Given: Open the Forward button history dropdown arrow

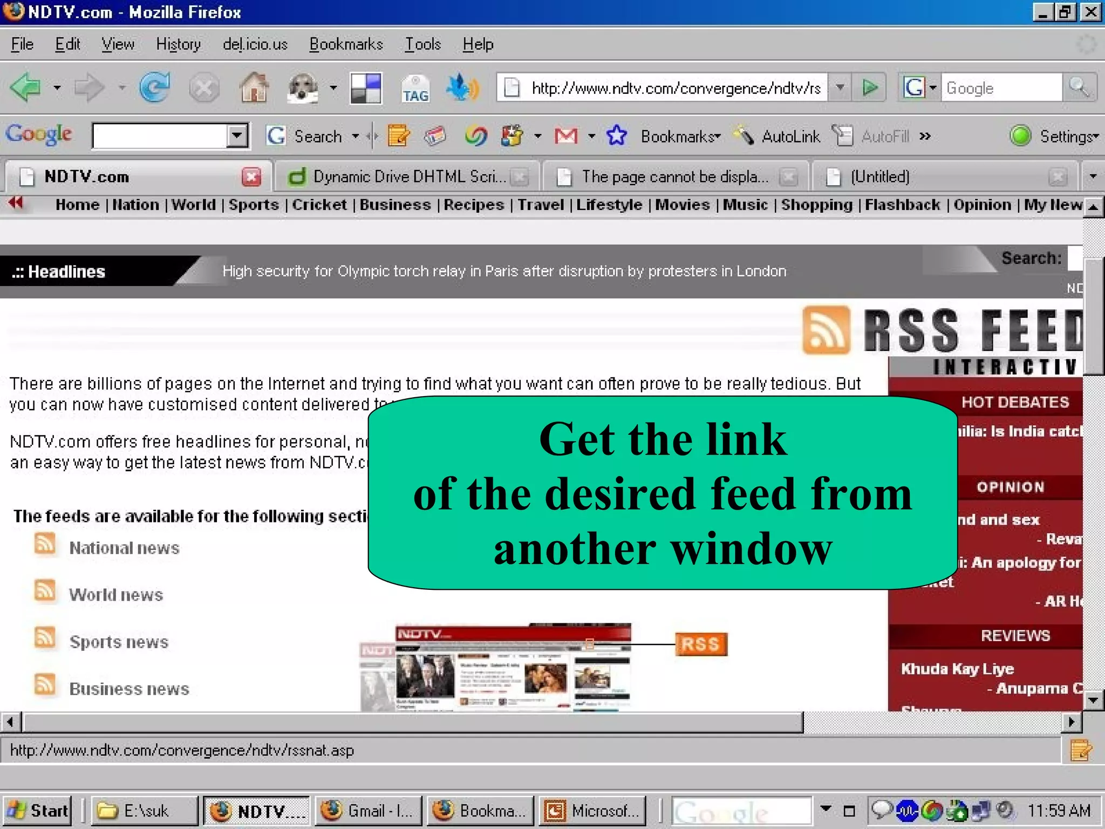Looking at the screenshot, I should pos(122,87).
